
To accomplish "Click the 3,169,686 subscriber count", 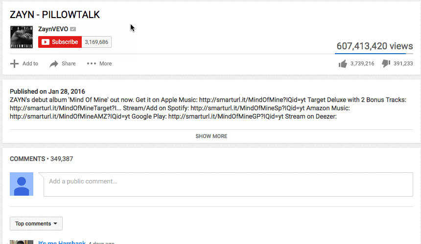I will tap(96, 42).
